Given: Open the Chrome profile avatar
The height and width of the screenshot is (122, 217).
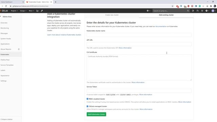Looking at the screenshot, I should click(215, 6).
